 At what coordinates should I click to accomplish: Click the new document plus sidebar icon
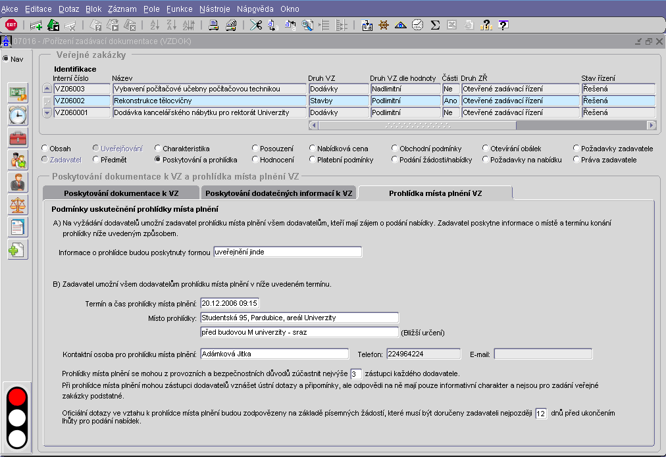tap(18, 249)
